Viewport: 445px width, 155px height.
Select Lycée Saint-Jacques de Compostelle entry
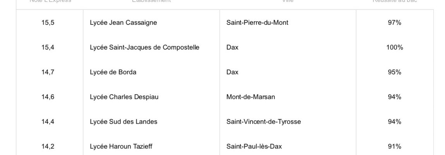(145, 47)
